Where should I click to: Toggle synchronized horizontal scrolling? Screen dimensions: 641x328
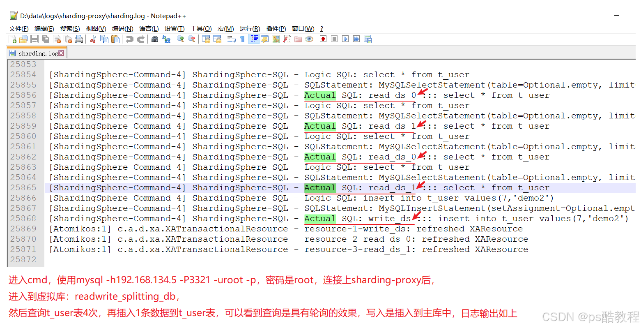point(217,39)
